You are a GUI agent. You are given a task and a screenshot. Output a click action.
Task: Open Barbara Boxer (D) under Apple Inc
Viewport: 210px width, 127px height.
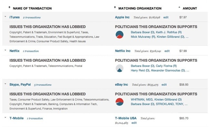click(142, 32)
